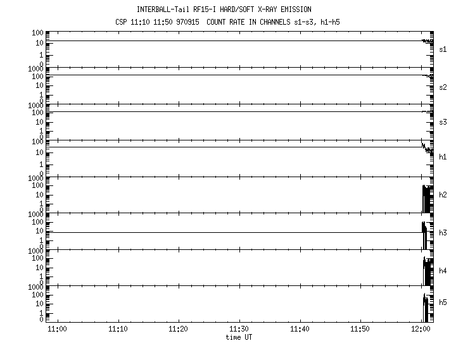Screen dimensions: 456x348
Task: Click the 11:30 time axis label
Action: coord(239,329)
